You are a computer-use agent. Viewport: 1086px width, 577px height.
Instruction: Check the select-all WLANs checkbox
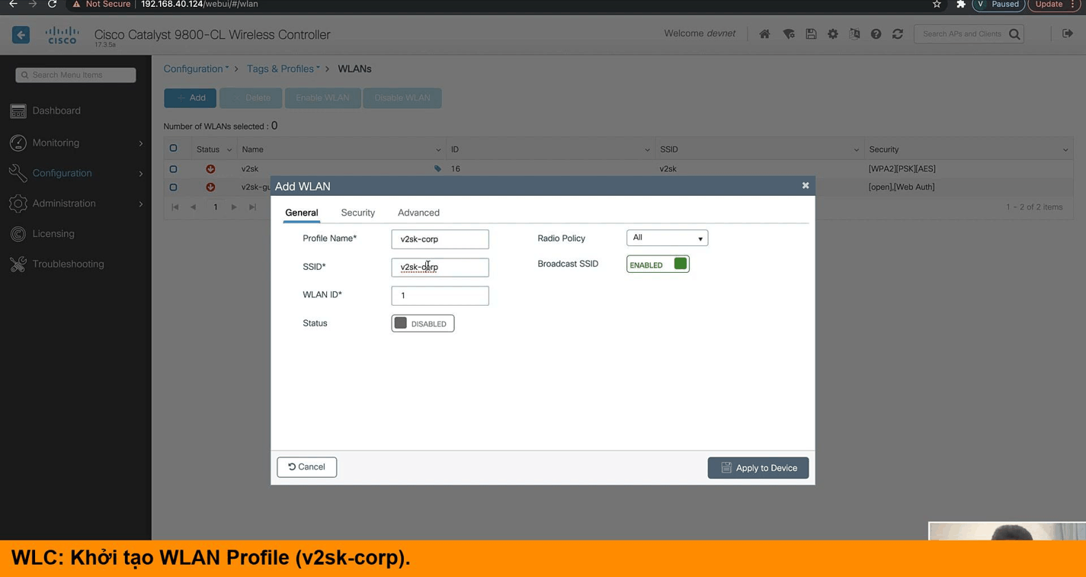(x=173, y=149)
